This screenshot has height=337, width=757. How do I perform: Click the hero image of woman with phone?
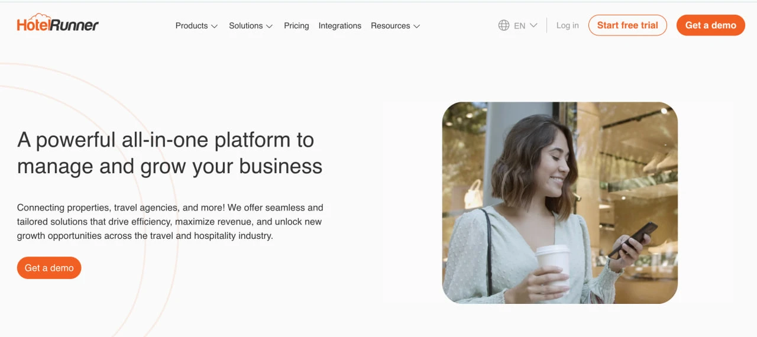[559, 203]
